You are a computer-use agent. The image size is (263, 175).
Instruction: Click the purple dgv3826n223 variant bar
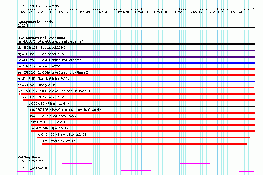(x=136, y=51)
